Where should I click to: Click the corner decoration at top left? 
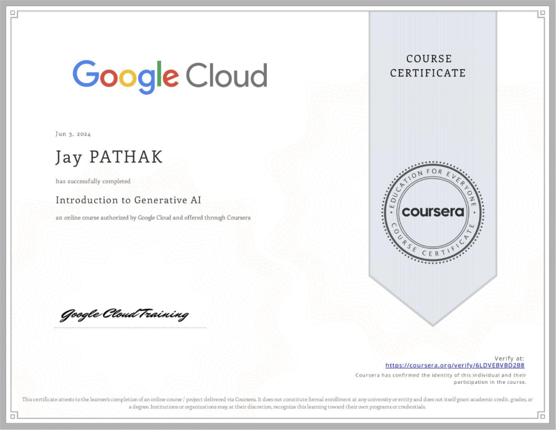click(x=12, y=12)
